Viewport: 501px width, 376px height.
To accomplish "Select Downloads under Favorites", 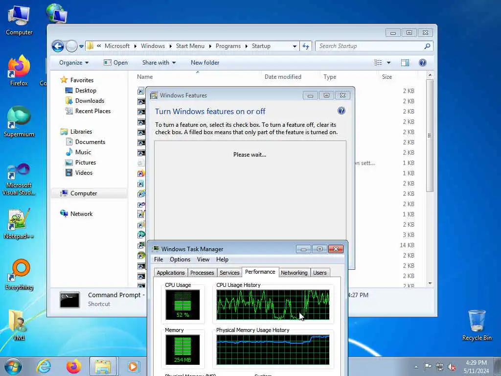I will click(85, 101).
